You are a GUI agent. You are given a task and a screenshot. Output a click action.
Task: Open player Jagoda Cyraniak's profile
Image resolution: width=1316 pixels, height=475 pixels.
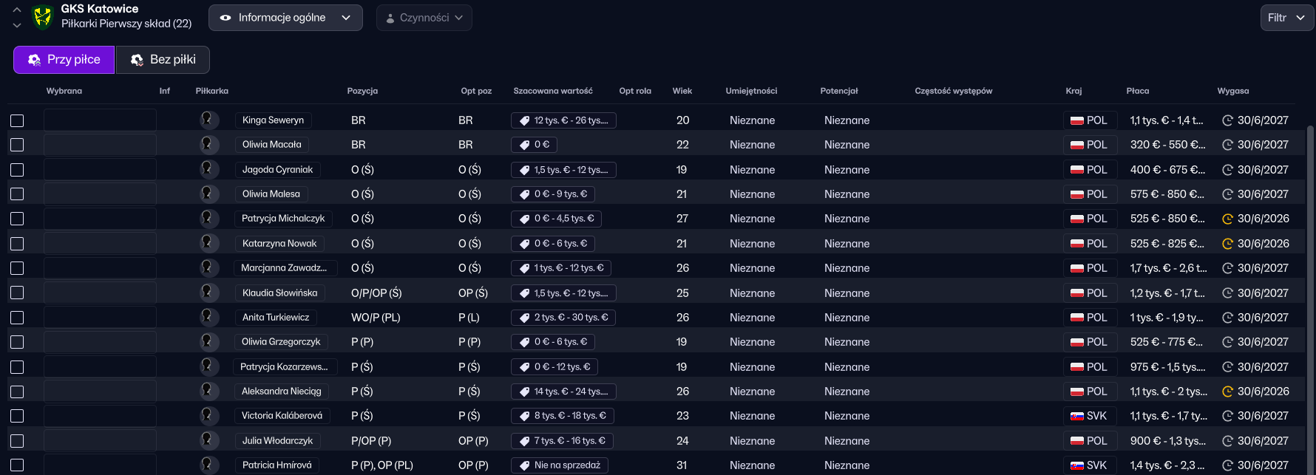277,170
